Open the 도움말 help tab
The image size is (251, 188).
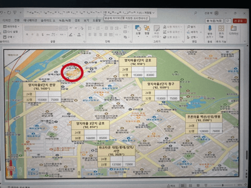tap(97, 20)
